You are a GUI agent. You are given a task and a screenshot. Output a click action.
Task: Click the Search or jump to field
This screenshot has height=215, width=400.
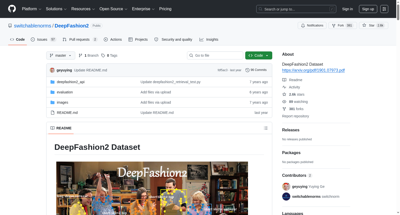pyautogui.click(x=296, y=9)
